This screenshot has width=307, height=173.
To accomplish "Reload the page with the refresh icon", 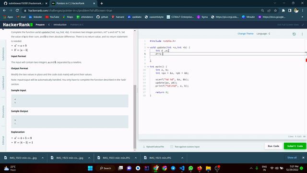I will click(x=17, y=11).
